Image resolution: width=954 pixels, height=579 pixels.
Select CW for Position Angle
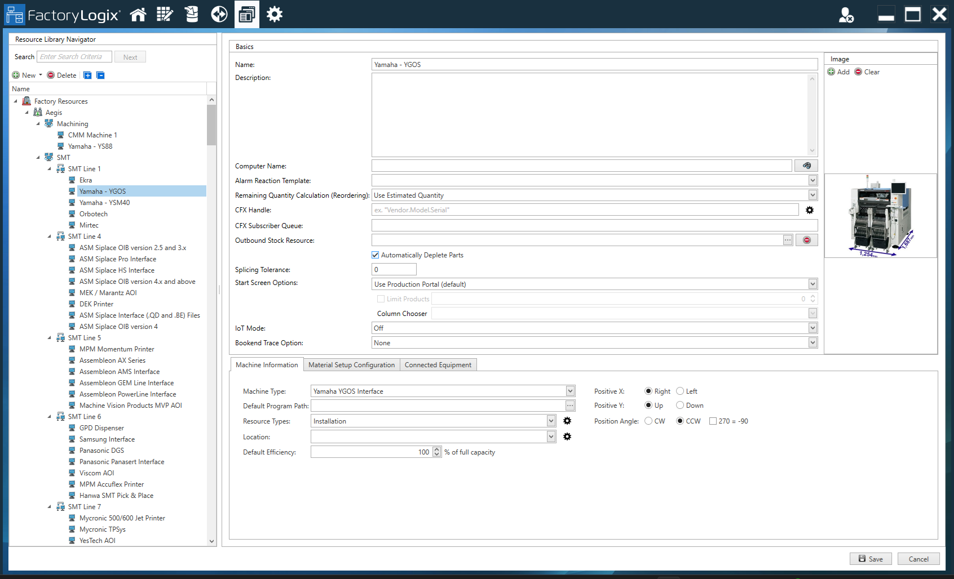coord(648,421)
